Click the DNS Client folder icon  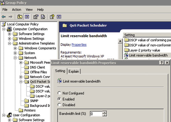26,67
